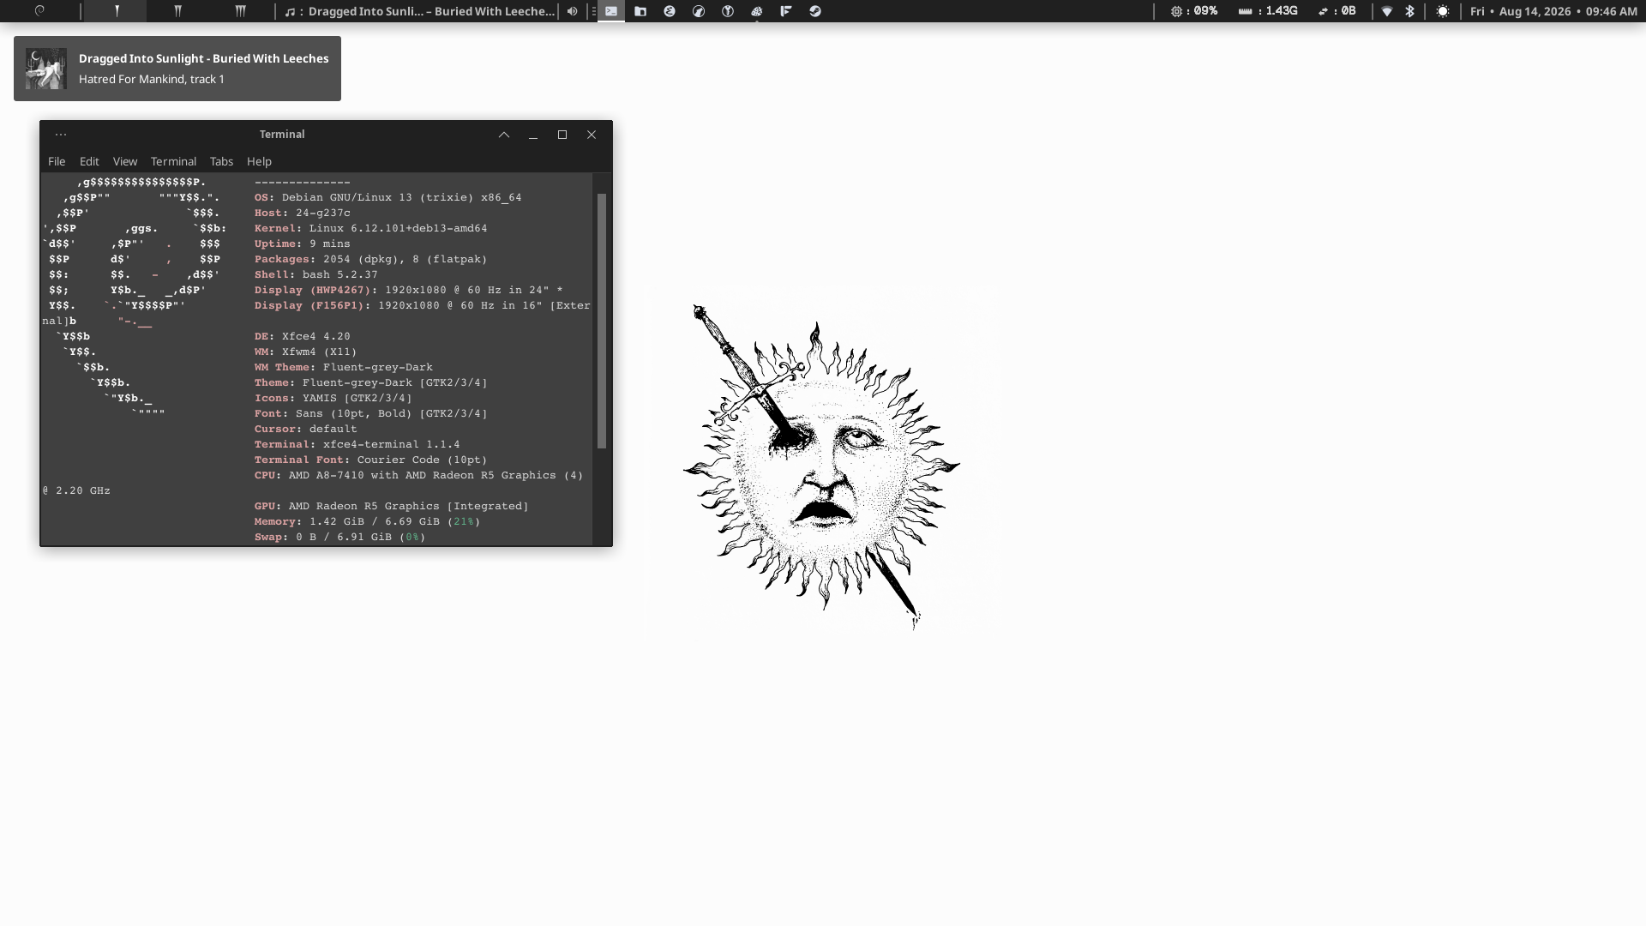Click the 'Shell: bash 5.2.37' line
The image size is (1646, 926).
316,274
